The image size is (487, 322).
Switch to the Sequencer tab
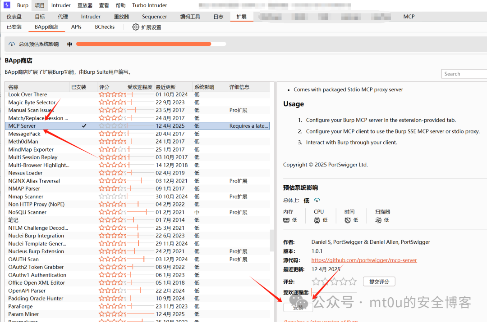click(x=154, y=17)
